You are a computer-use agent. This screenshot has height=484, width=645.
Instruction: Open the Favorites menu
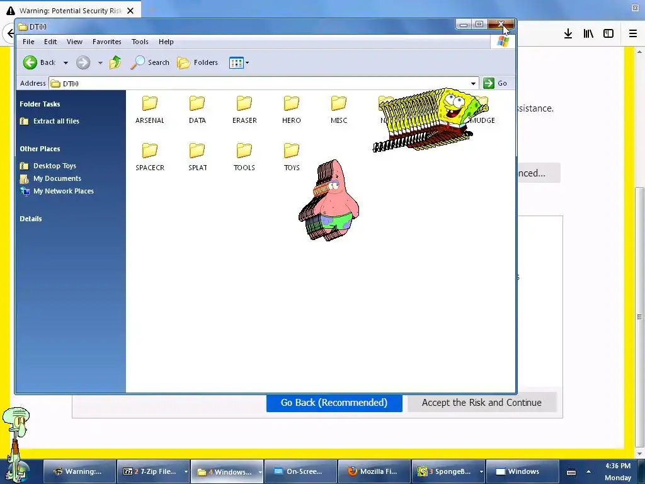106,42
